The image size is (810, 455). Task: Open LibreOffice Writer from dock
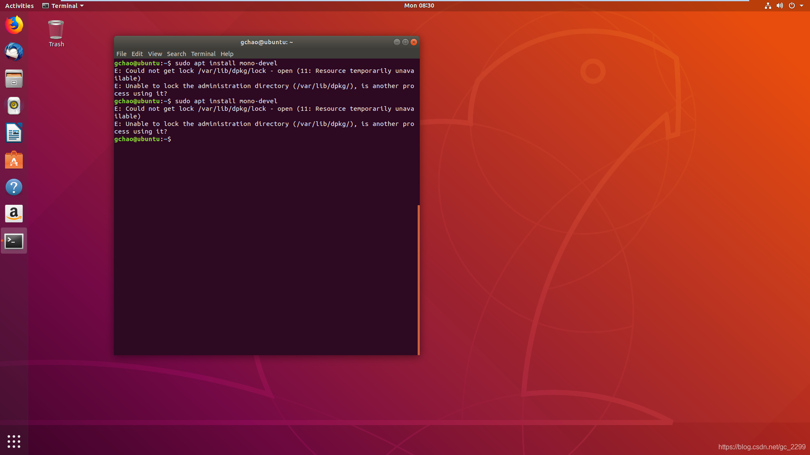(14, 133)
